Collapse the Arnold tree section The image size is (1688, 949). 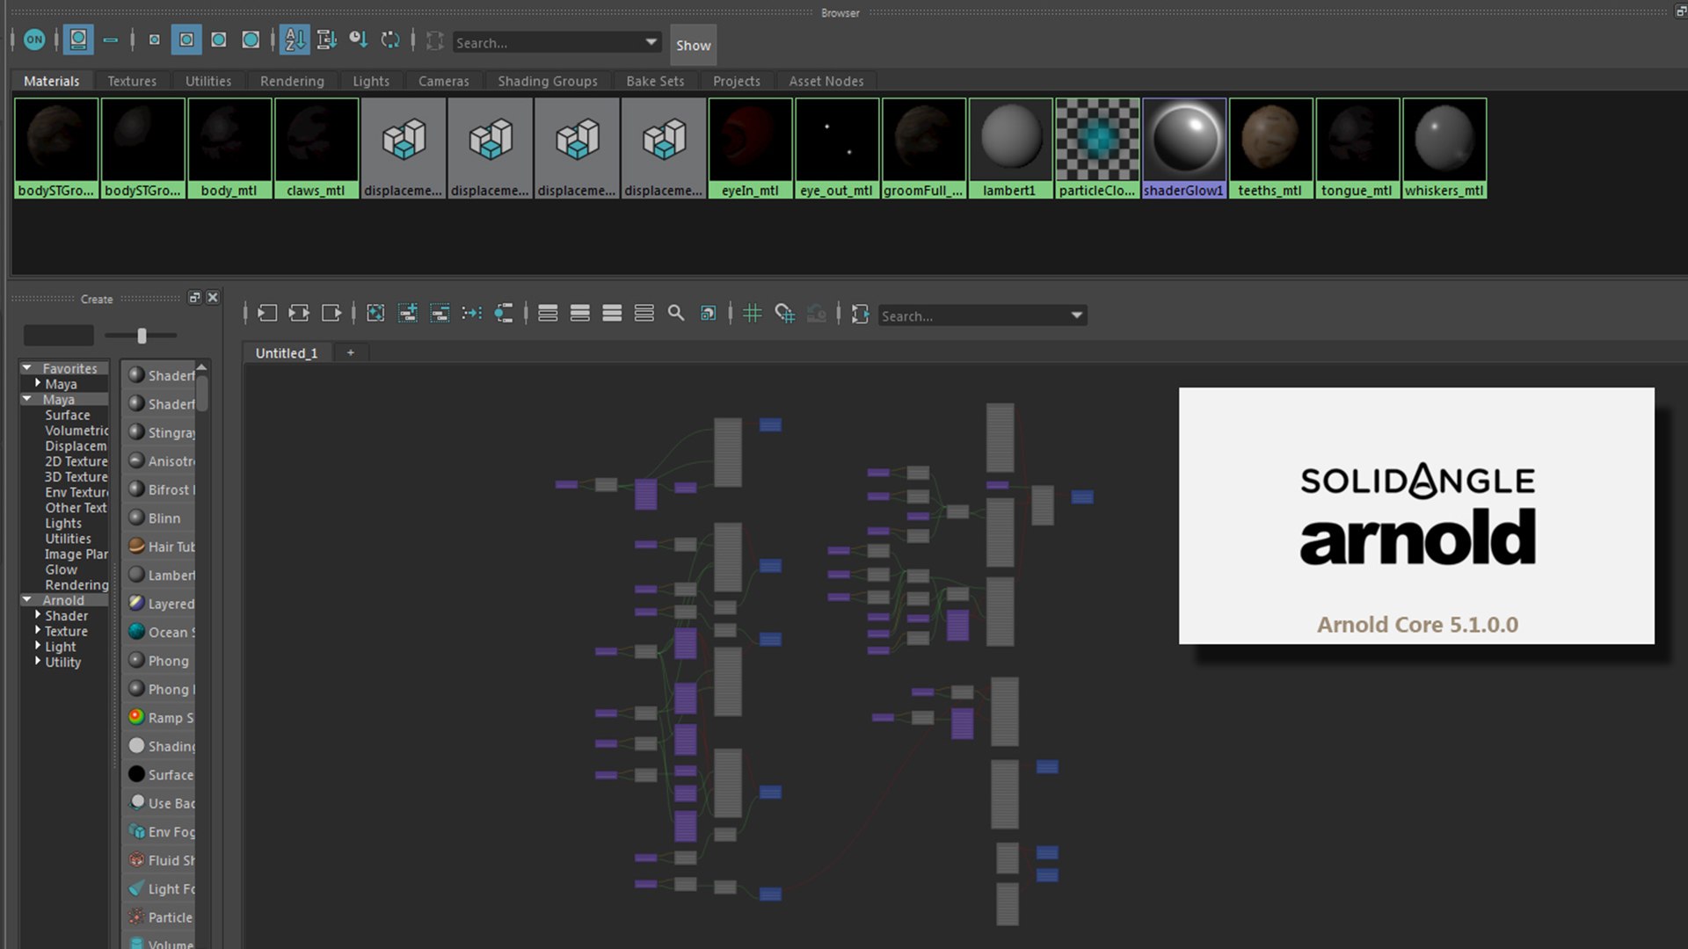27,600
